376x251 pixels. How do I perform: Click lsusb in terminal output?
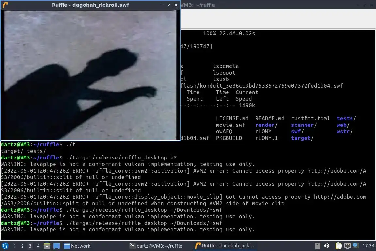click(x=221, y=79)
